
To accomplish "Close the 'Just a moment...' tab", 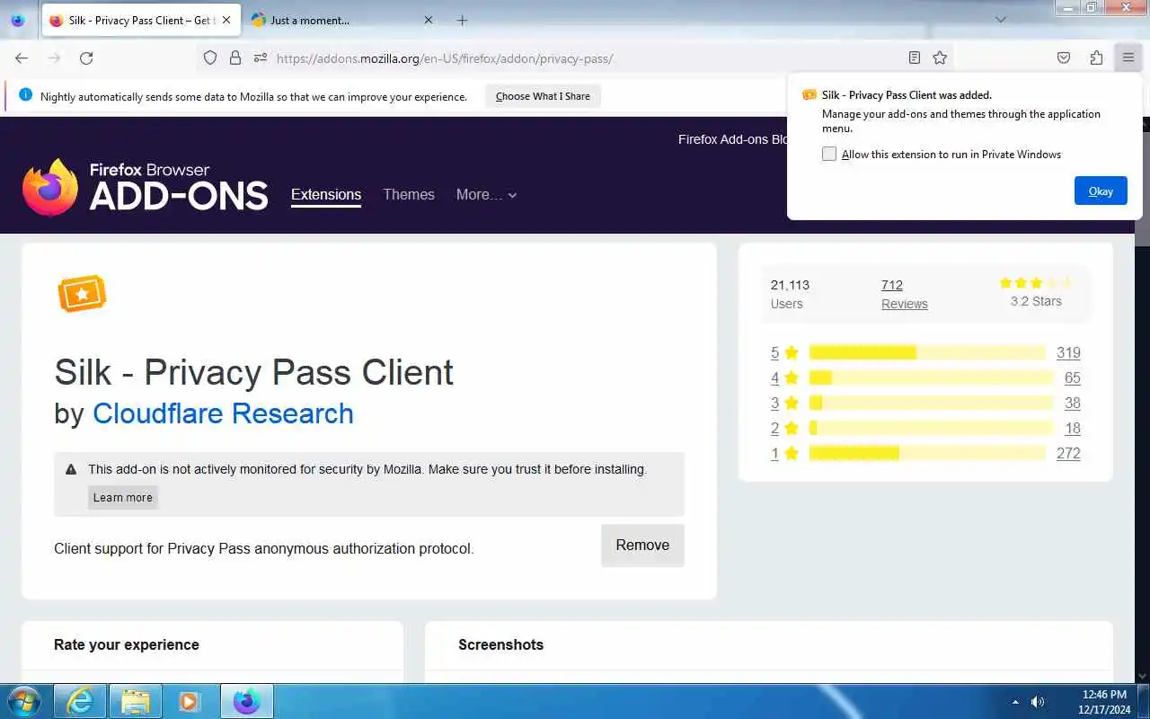I will coord(429,20).
